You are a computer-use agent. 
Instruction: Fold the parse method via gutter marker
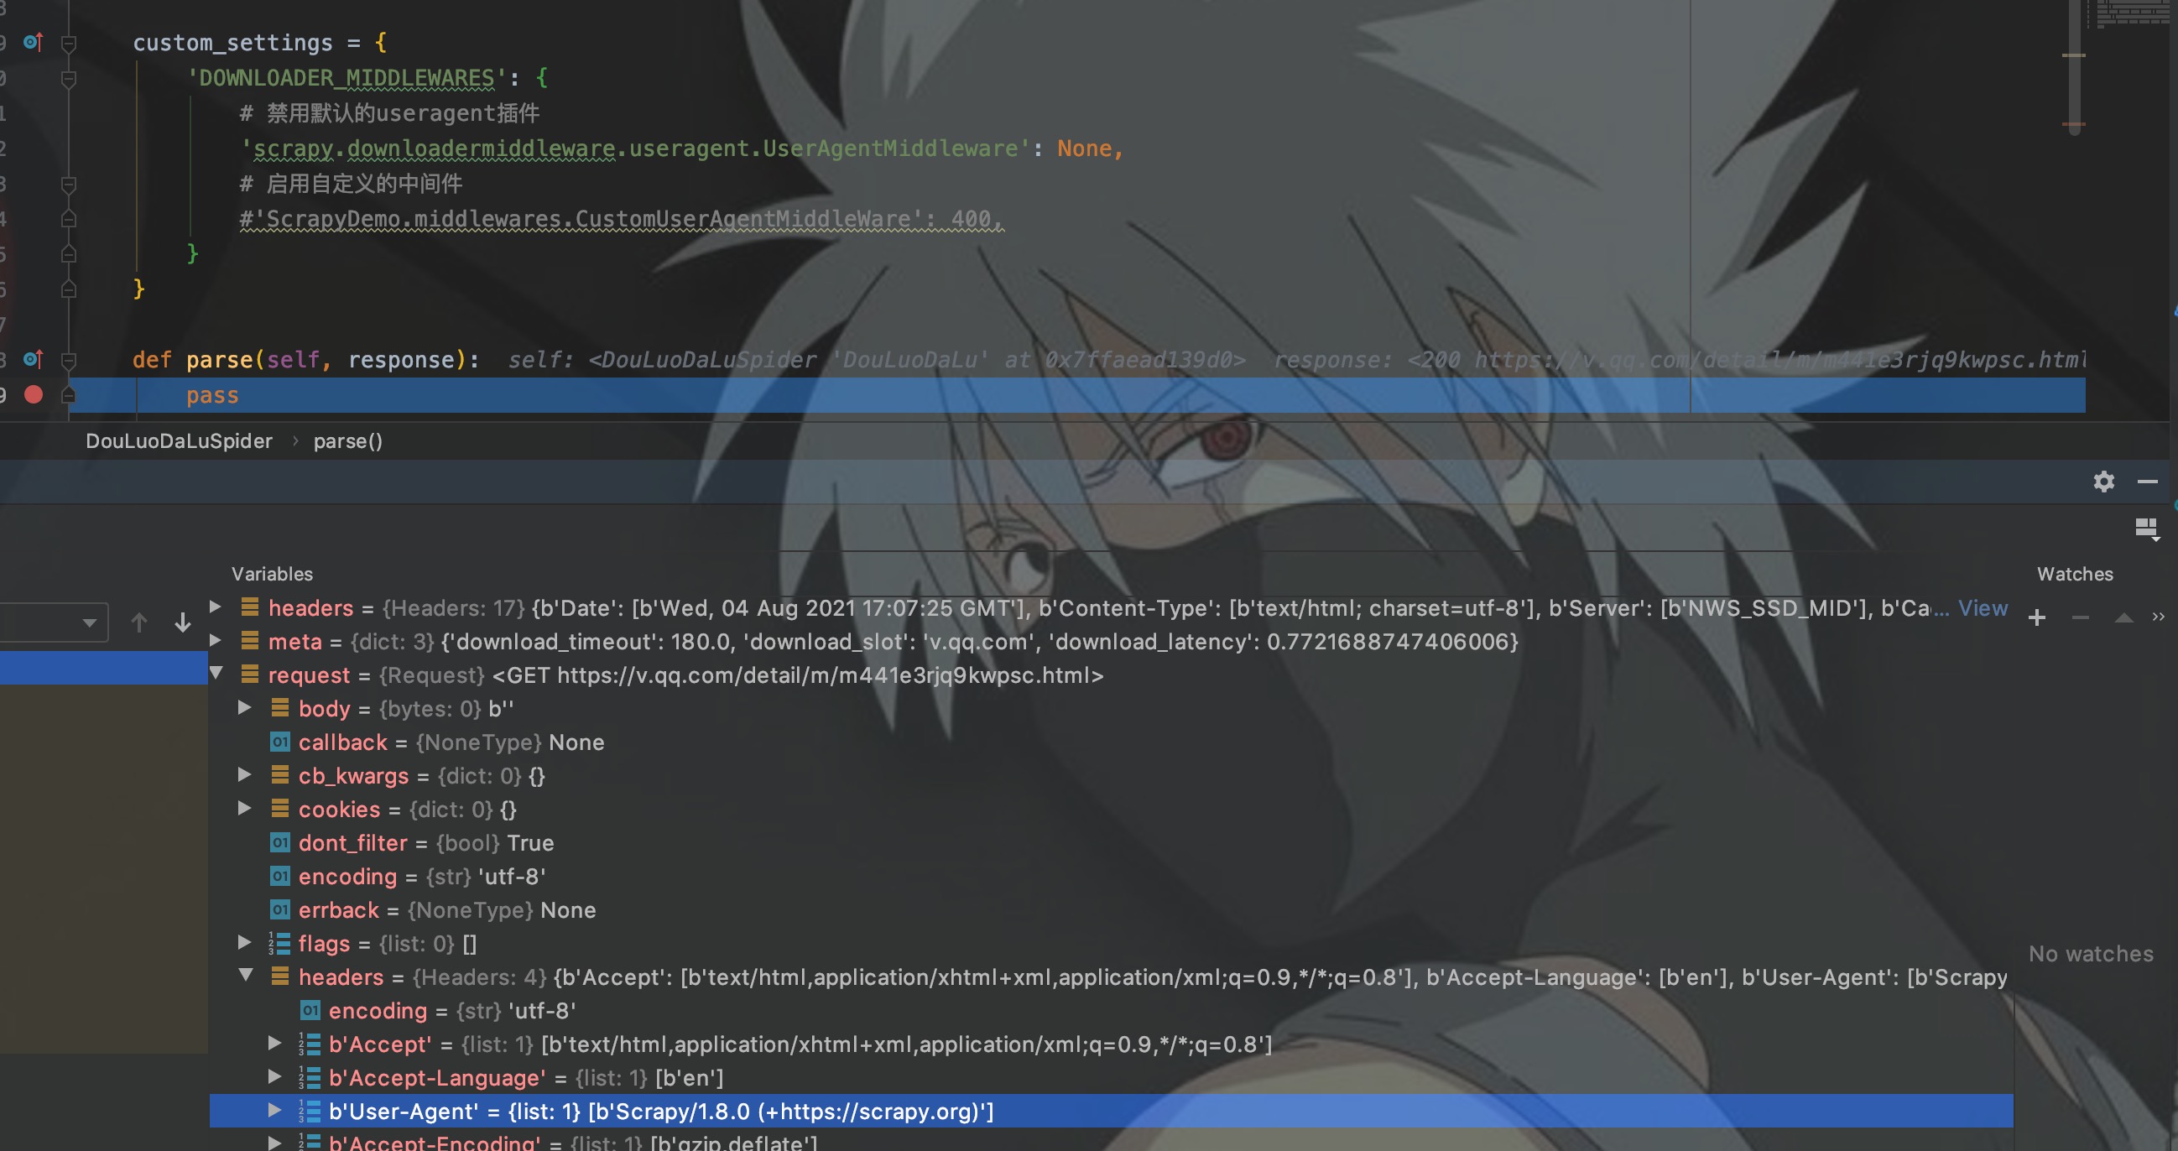click(x=70, y=360)
